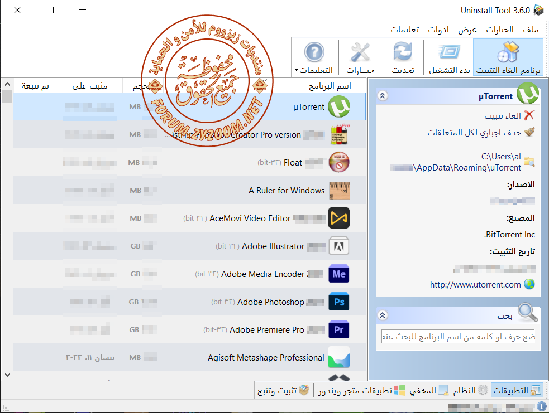549x413 pixels.
Task: Select the Adobe Media Encoder icon
Action: pos(339,274)
